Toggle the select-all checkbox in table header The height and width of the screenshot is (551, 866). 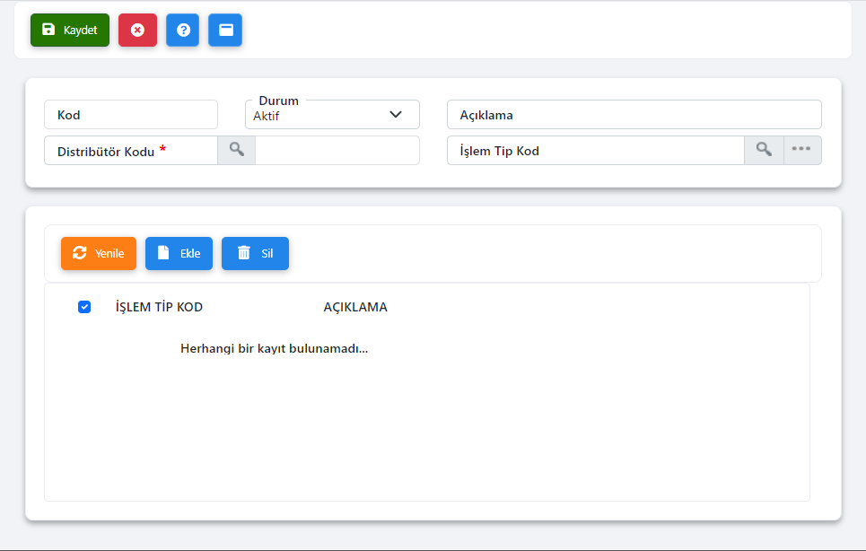(x=84, y=307)
